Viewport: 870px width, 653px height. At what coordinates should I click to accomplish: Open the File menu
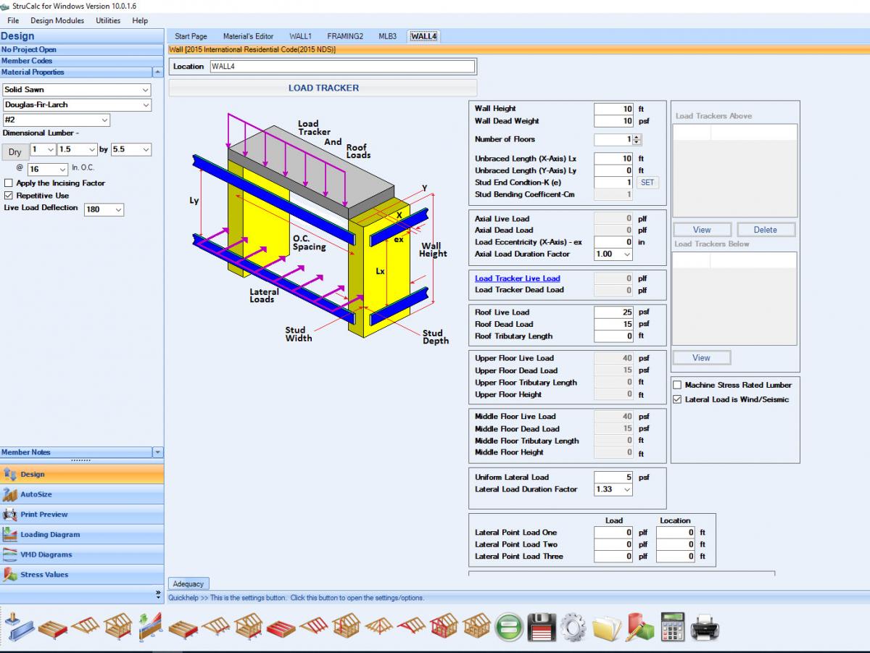point(13,21)
